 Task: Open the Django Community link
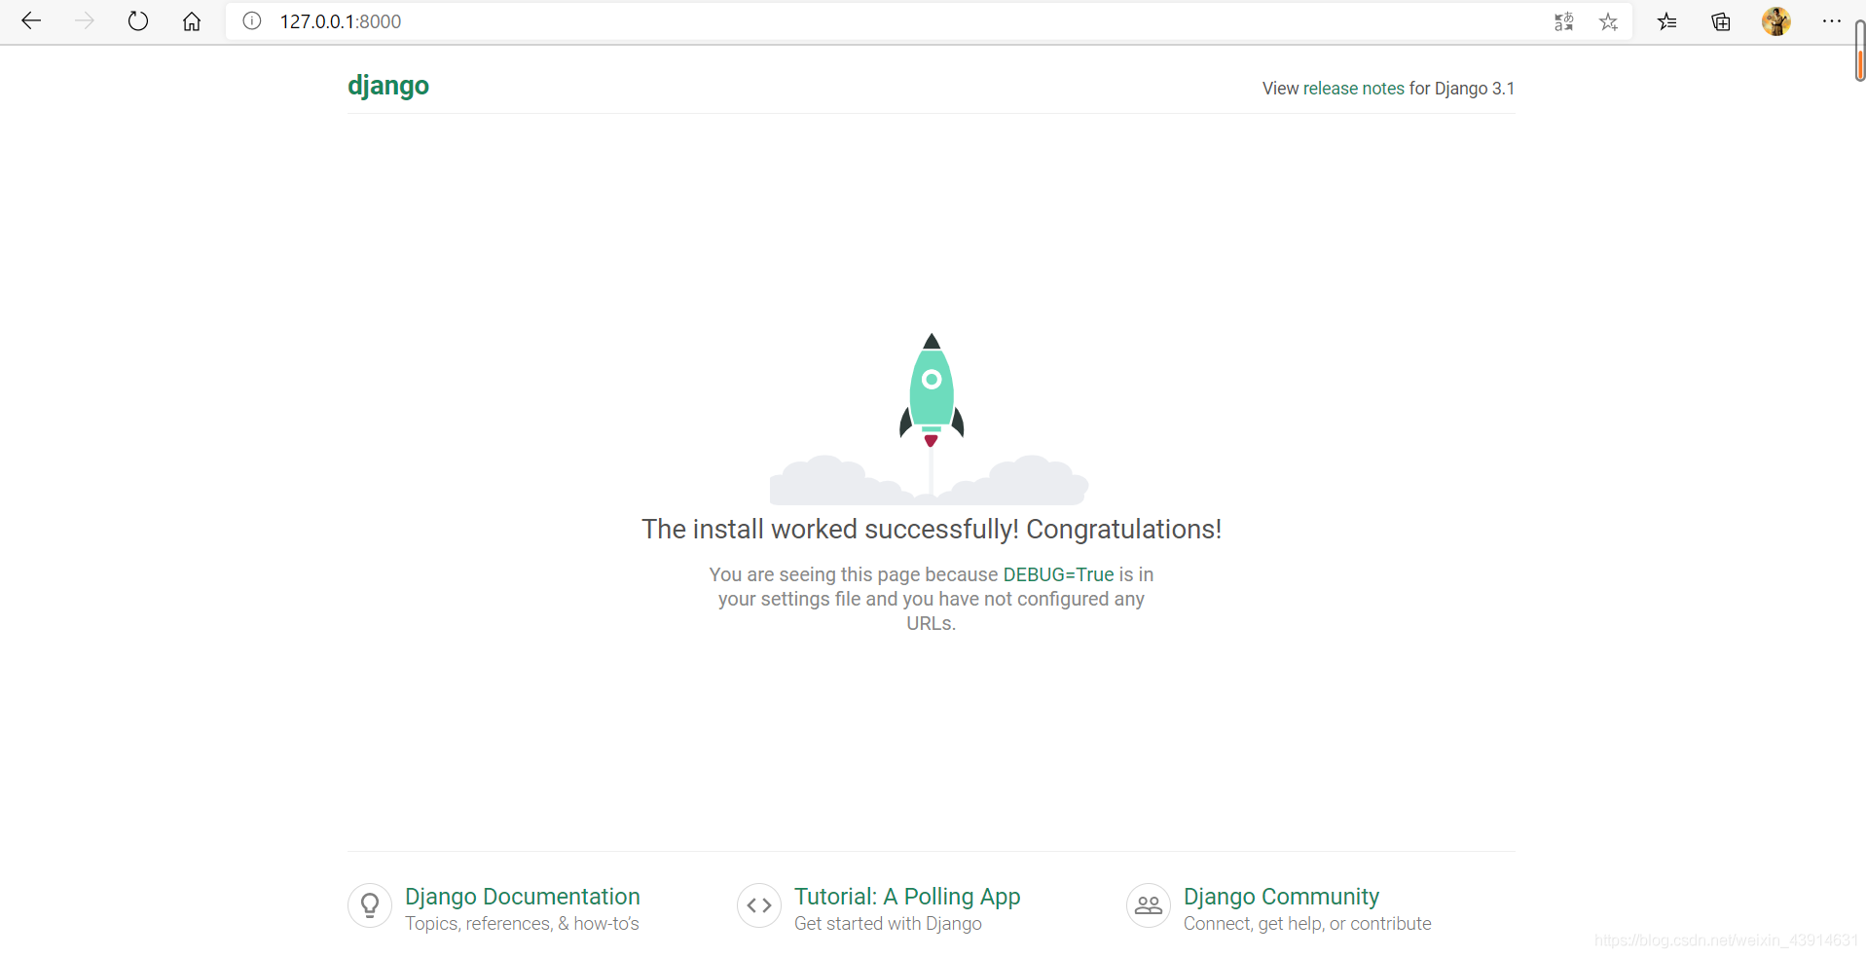(1281, 897)
